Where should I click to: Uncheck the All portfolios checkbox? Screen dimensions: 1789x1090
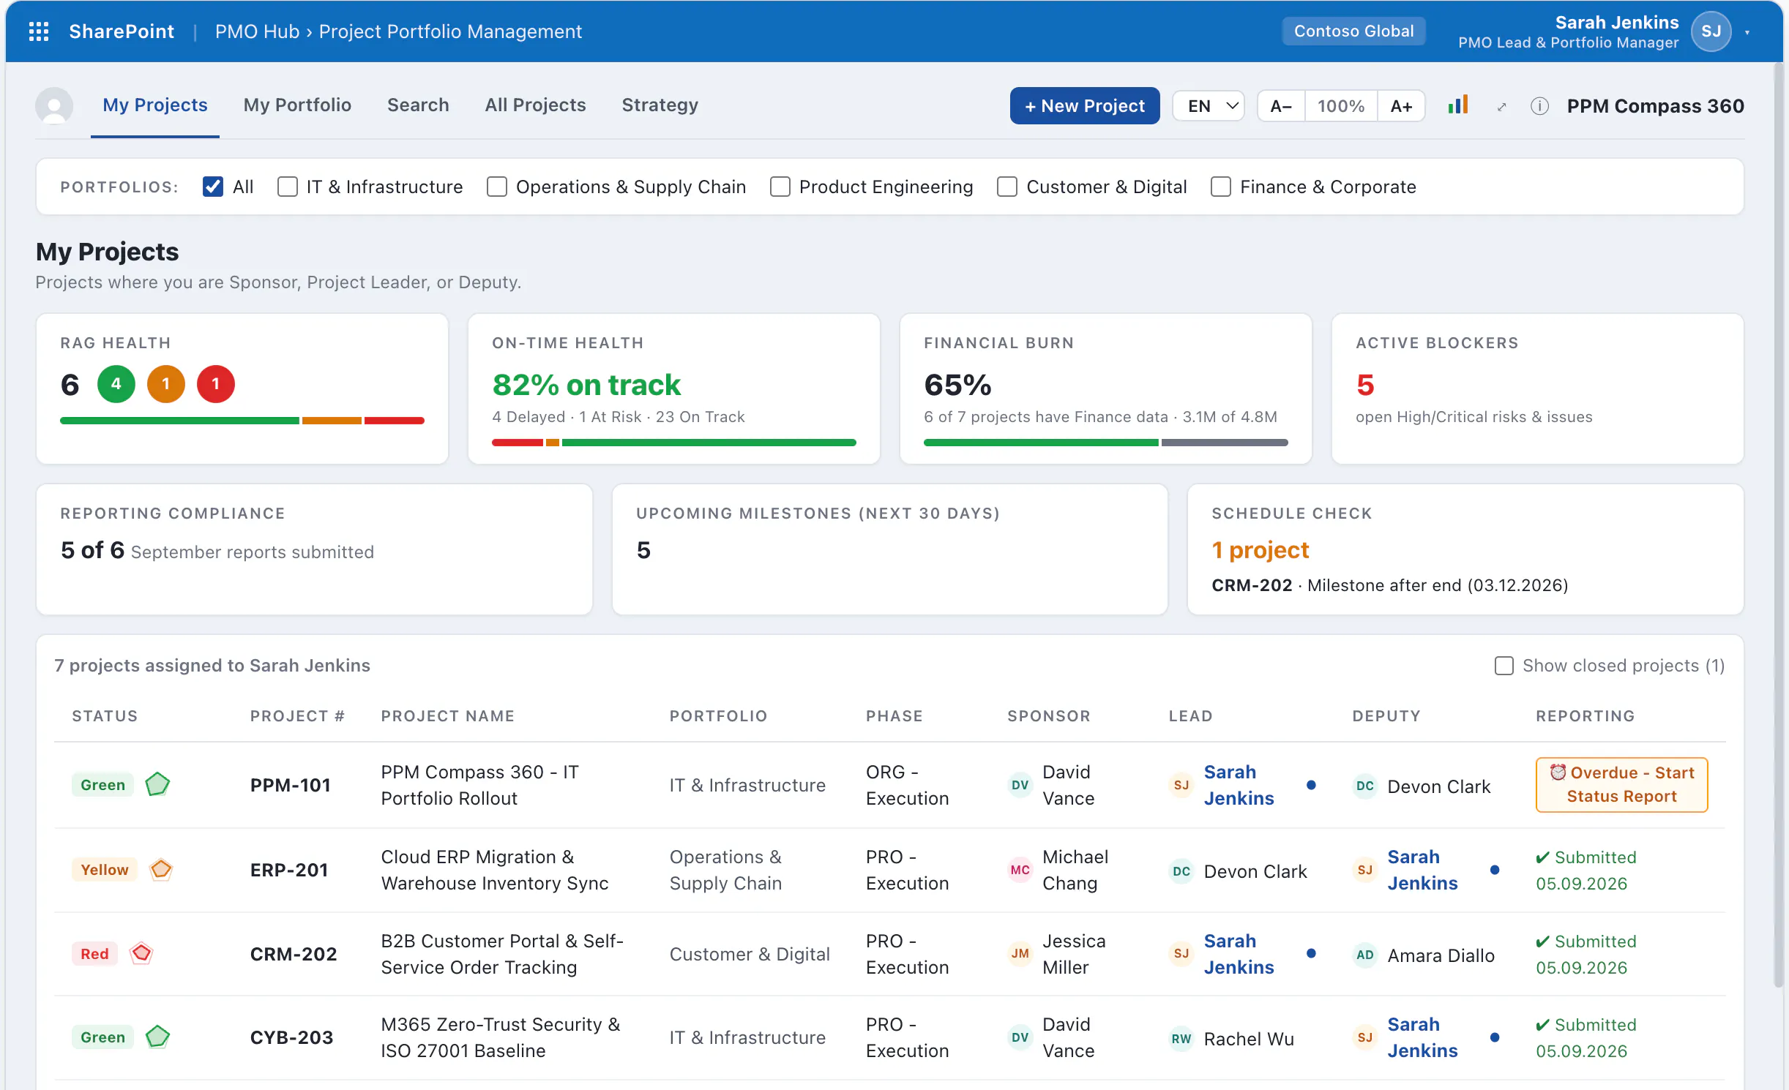click(x=213, y=187)
